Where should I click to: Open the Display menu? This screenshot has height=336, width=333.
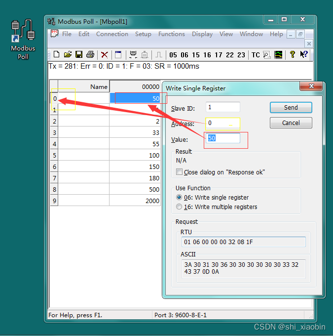coord(202,34)
